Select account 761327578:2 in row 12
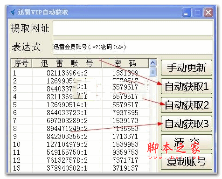The width and height of the screenshot is (222, 179). click(67, 160)
